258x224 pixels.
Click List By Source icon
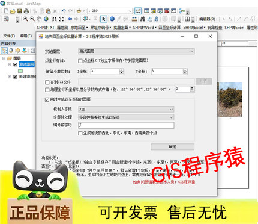tap(11, 51)
